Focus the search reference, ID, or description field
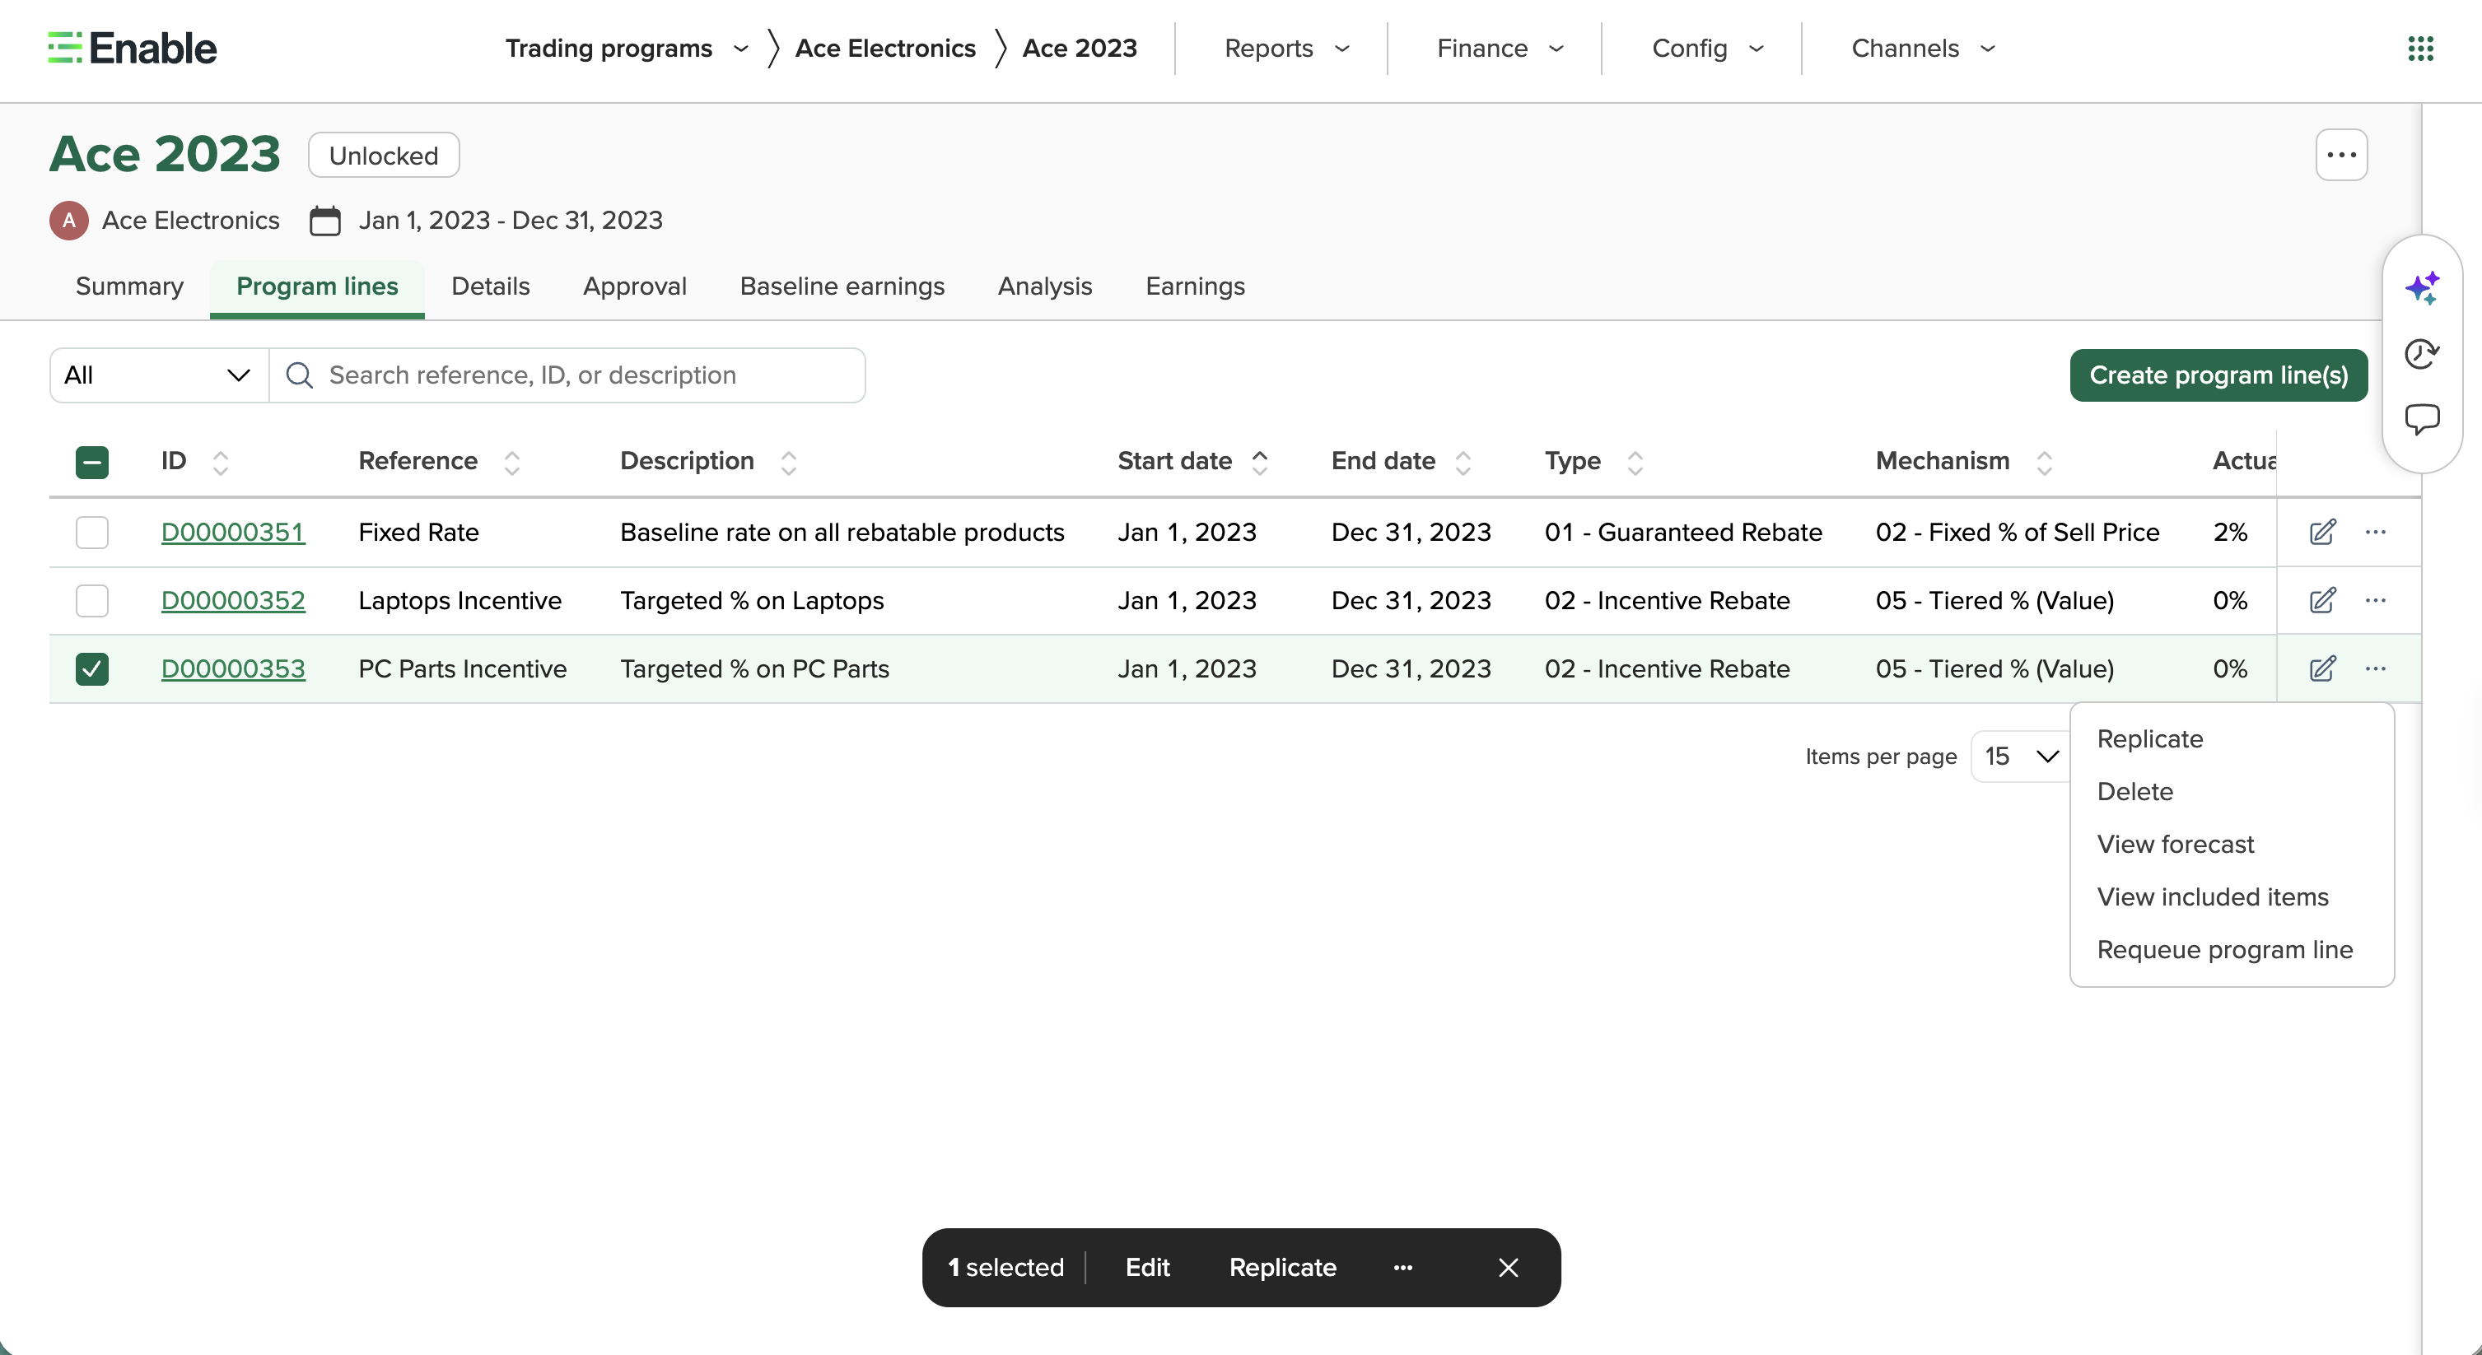 (567, 375)
